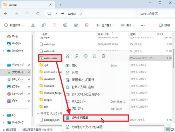The height and width of the screenshot is (132, 175).
Task: Click the Delete trash icon in the context menu
Action: (103, 56)
